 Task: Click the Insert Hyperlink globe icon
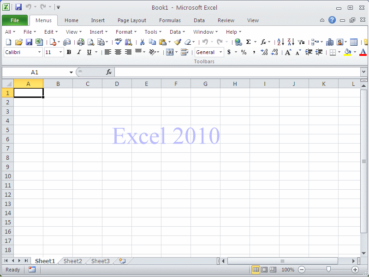pyautogui.click(x=238, y=42)
